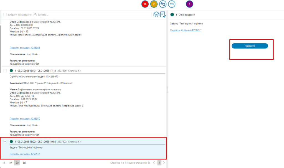
Task: Set page size to 10
Action: click(x=10, y=162)
